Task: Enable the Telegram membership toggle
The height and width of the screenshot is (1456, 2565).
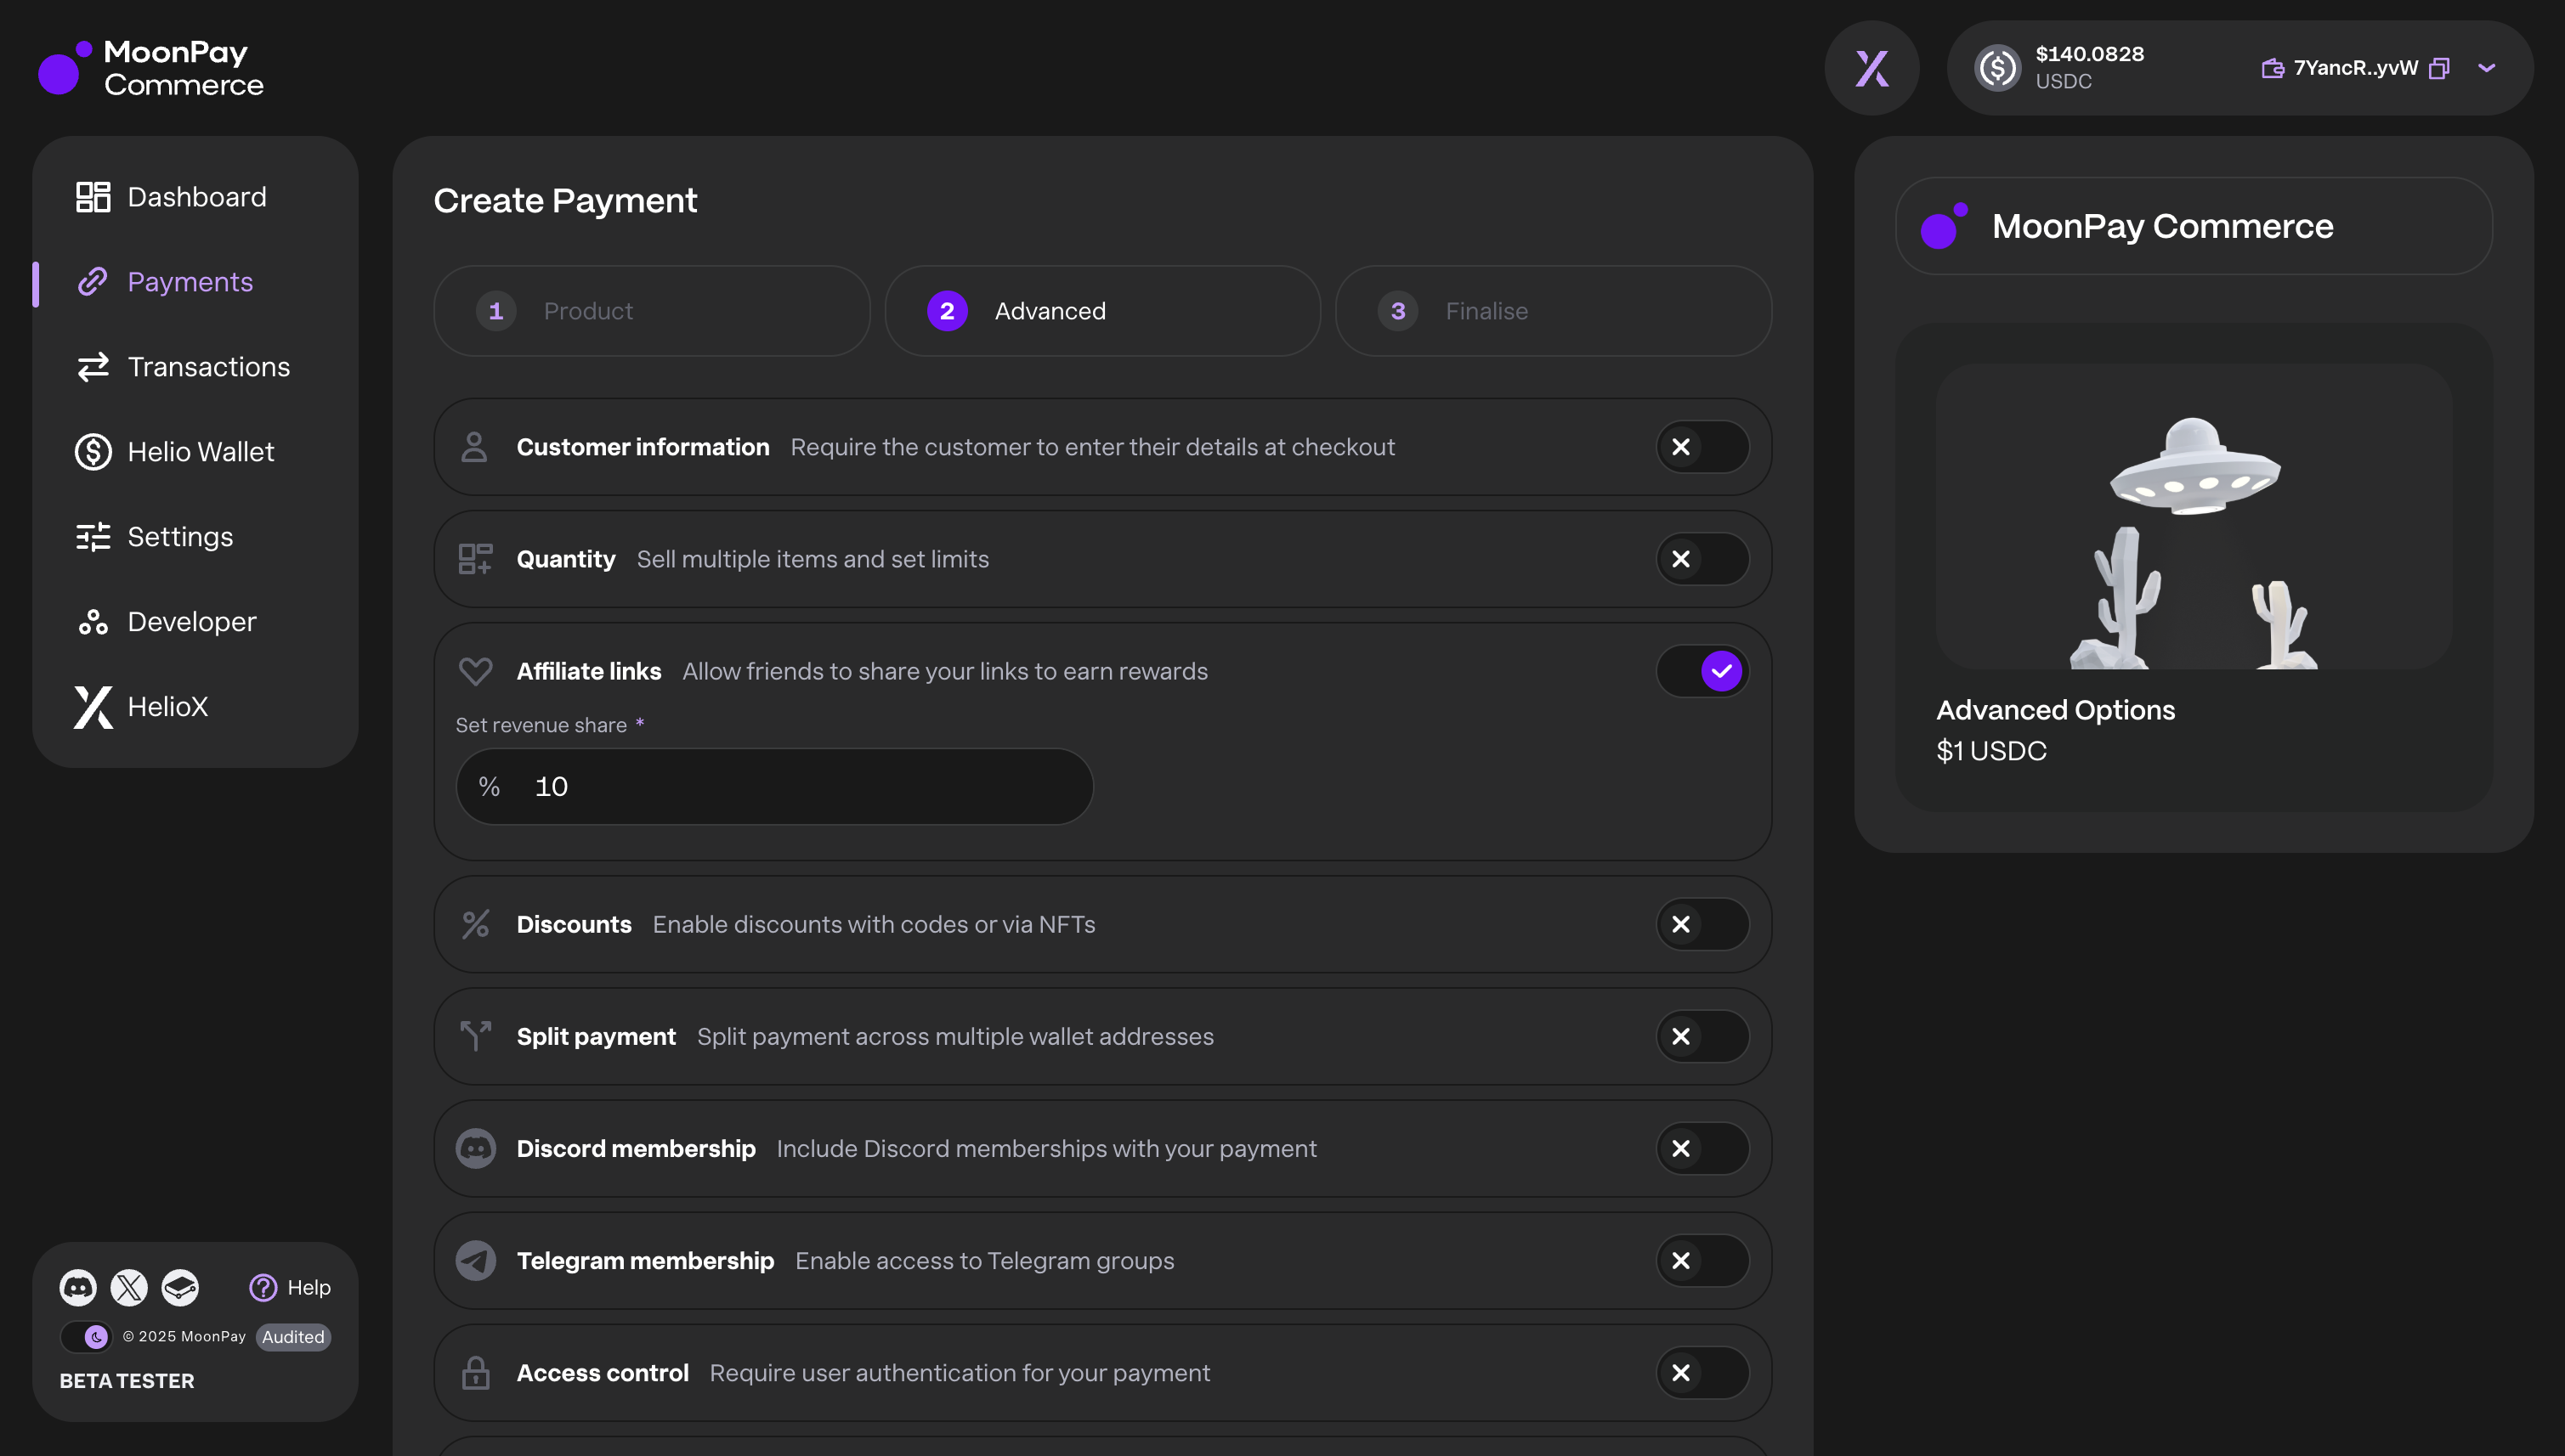Action: pos(1702,1261)
